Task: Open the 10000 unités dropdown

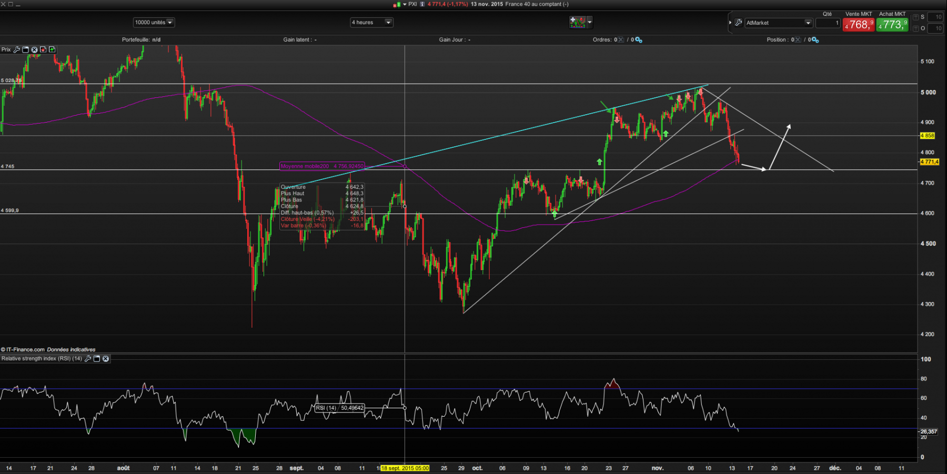Action: tap(154, 22)
